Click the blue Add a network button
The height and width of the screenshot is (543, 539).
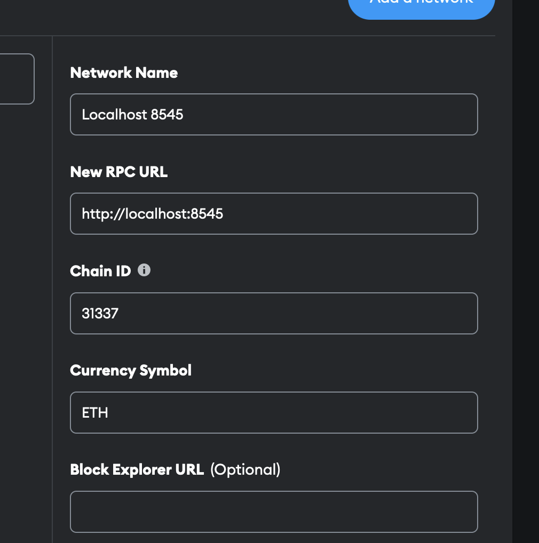coord(422,9)
